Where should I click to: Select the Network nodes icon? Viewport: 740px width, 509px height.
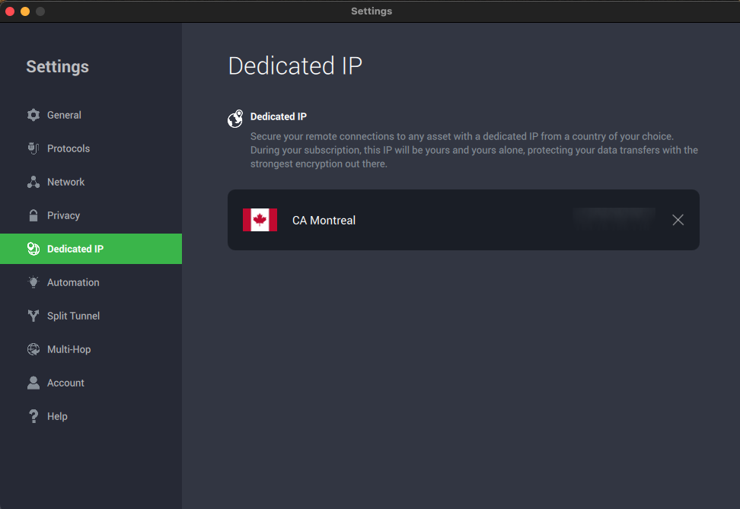[33, 182]
